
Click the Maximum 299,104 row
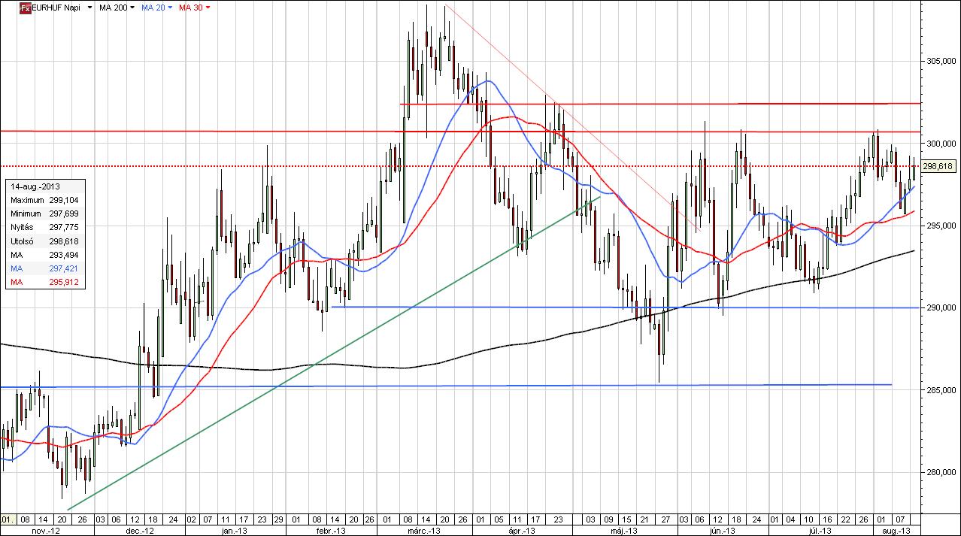click(x=44, y=200)
